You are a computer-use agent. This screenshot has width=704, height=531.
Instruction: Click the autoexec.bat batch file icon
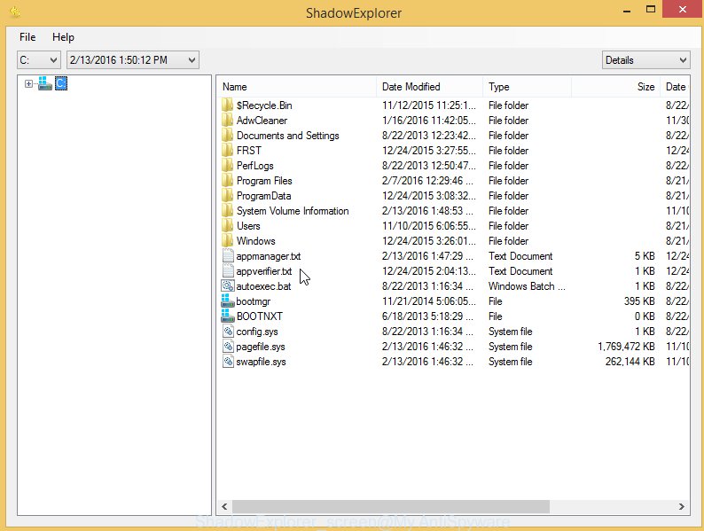(228, 286)
